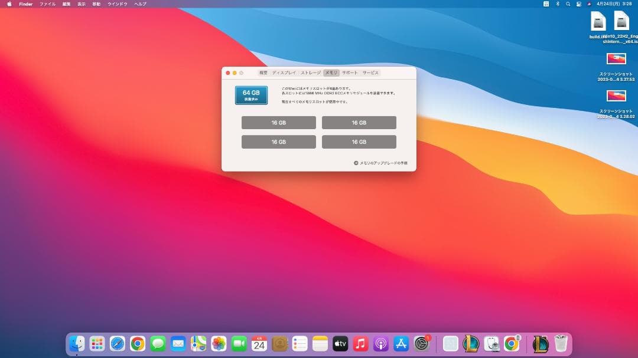Open Spotlight search in the menu bar
The width and height of the screenshot is (638, 358).
point(568,4)
